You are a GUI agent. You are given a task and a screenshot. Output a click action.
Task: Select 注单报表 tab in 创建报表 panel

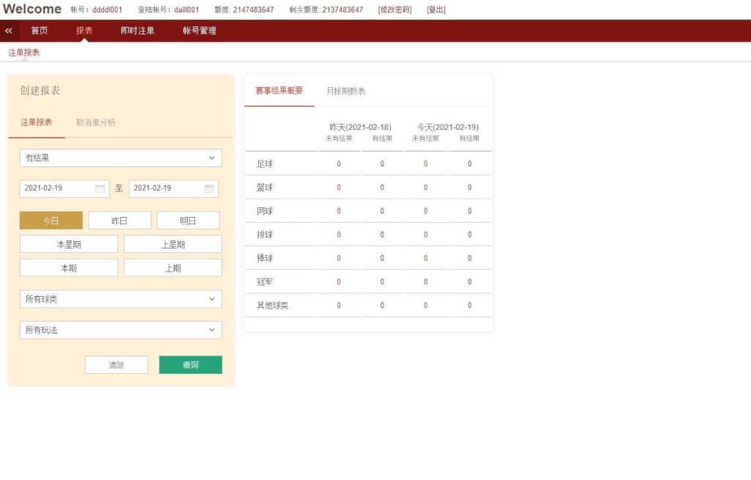37,122
